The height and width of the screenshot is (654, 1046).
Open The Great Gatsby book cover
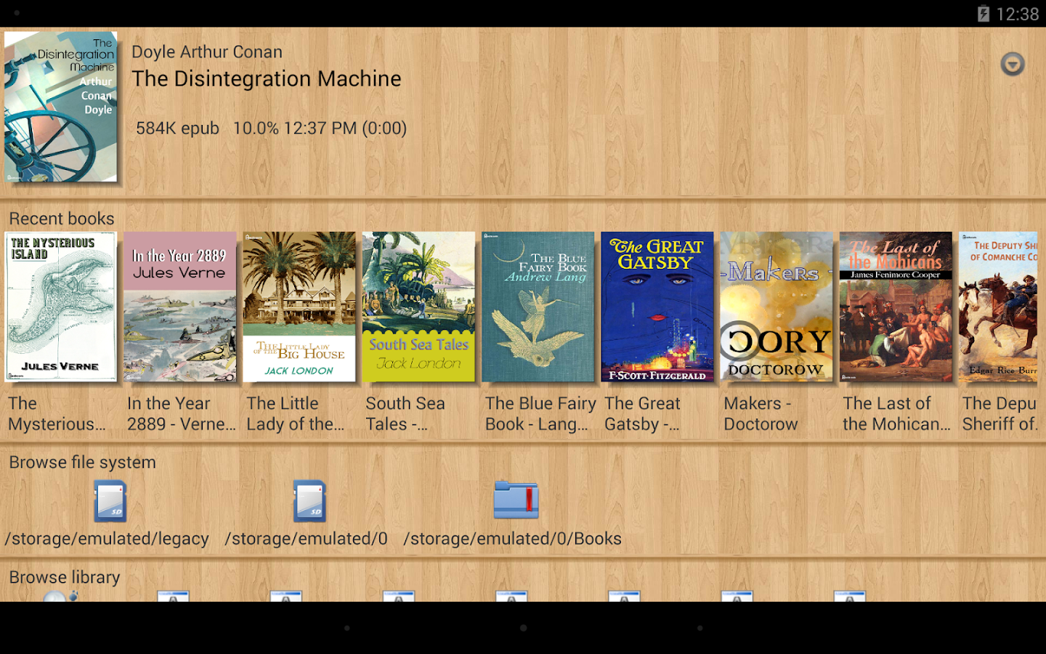[657, 307]
